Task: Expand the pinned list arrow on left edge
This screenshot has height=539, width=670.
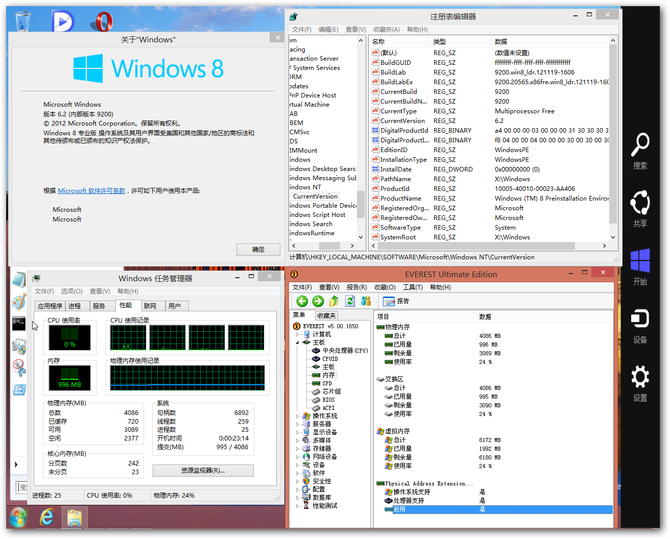Action: coord(16,464)
